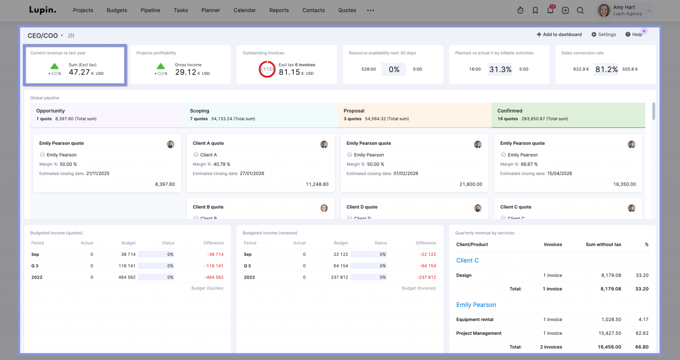Open the Reports section
The image size is (680, 360).
[x=279, y=10]
